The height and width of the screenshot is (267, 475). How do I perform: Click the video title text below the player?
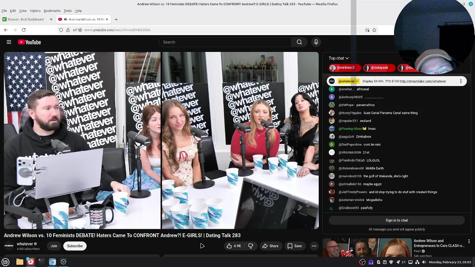[122, 235]
